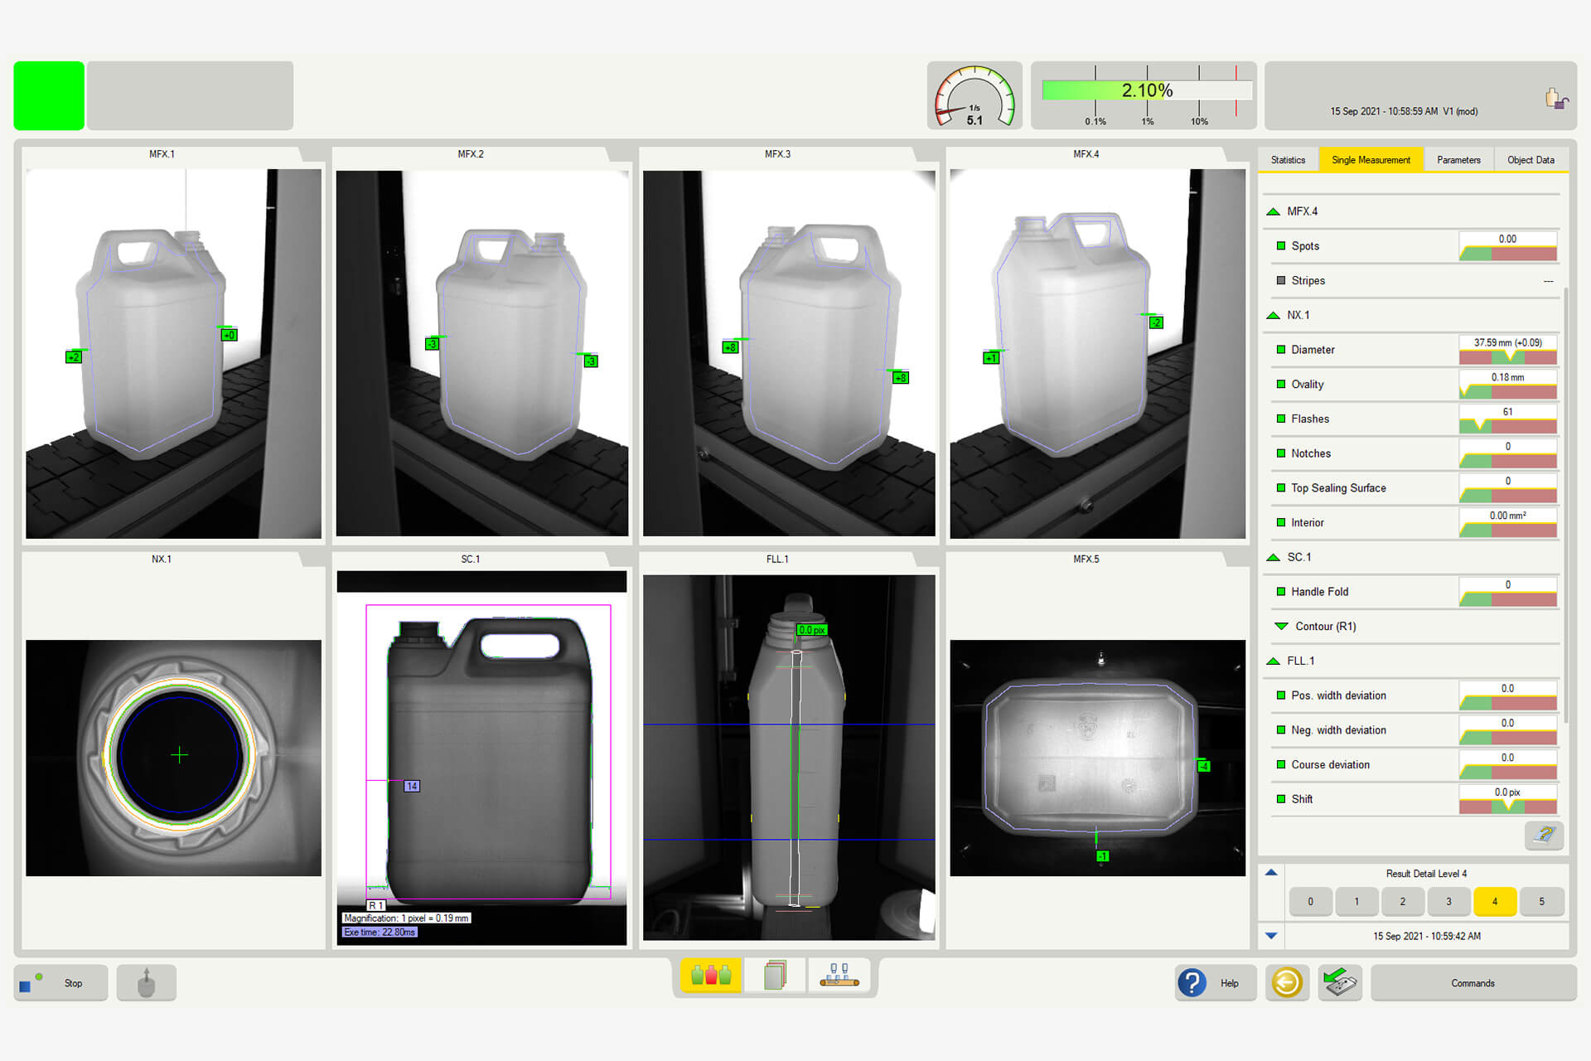This screenshot has width=1591, height=1061.
Task: Click the bottle sample button beside Stop
Action: pyautogui.click(x=147, y=983)
